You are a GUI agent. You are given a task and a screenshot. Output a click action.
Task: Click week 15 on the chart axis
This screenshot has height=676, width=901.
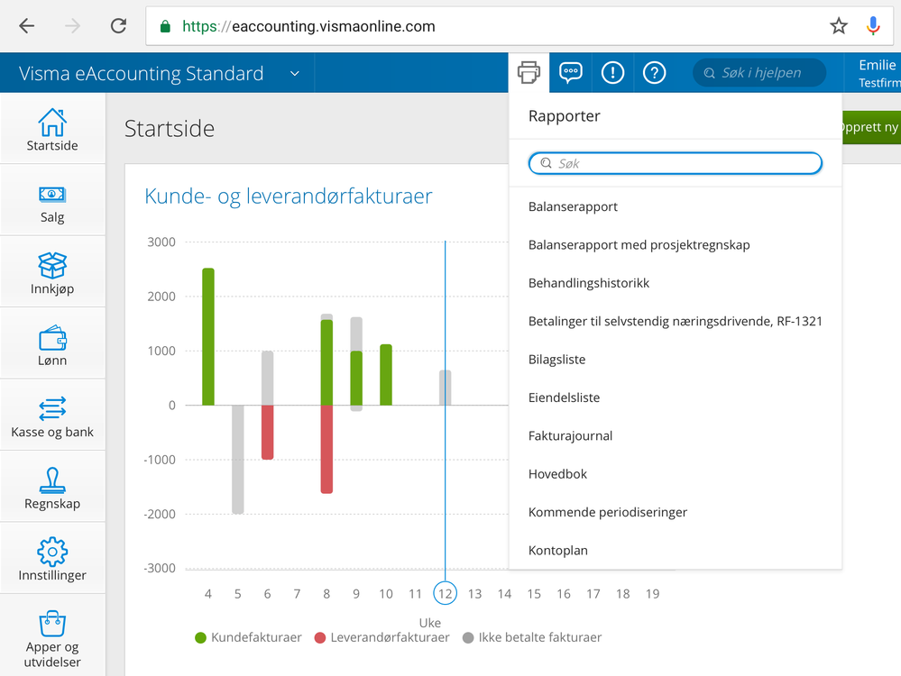[534, 594]
